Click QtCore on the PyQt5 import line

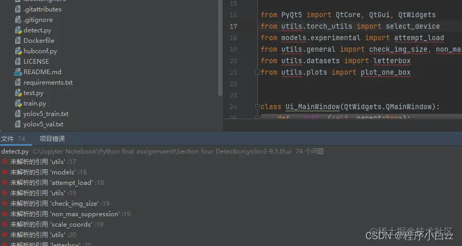click(348, 15)
